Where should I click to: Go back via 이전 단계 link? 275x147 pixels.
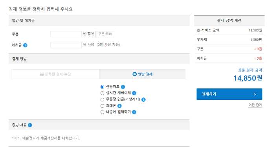255,105
